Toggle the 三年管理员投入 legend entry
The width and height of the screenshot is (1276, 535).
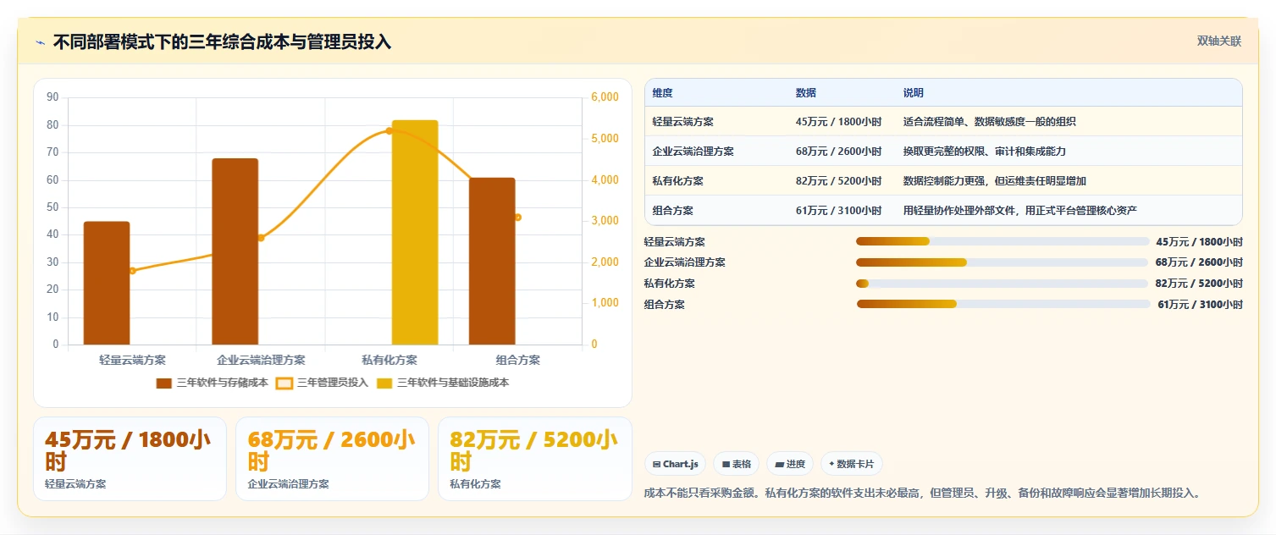click(x=323, y=383)
